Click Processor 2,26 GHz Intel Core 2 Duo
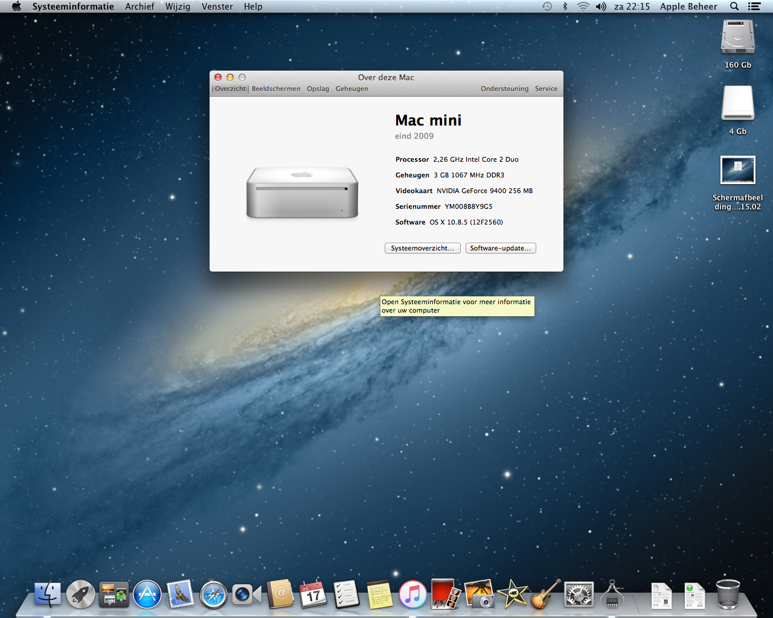773x618 pixels. [457, 159]
